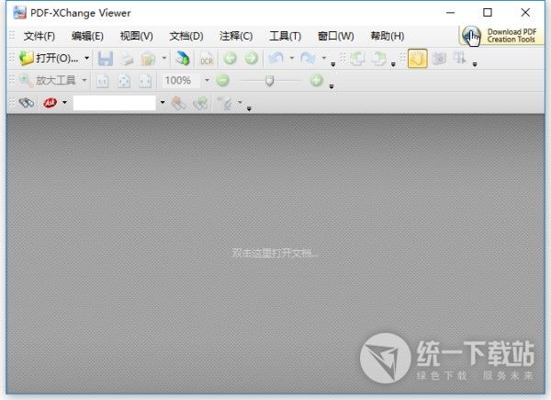Select the Hand tool
This screenshot has width=551, height=400.
click(x=418, y=59)
